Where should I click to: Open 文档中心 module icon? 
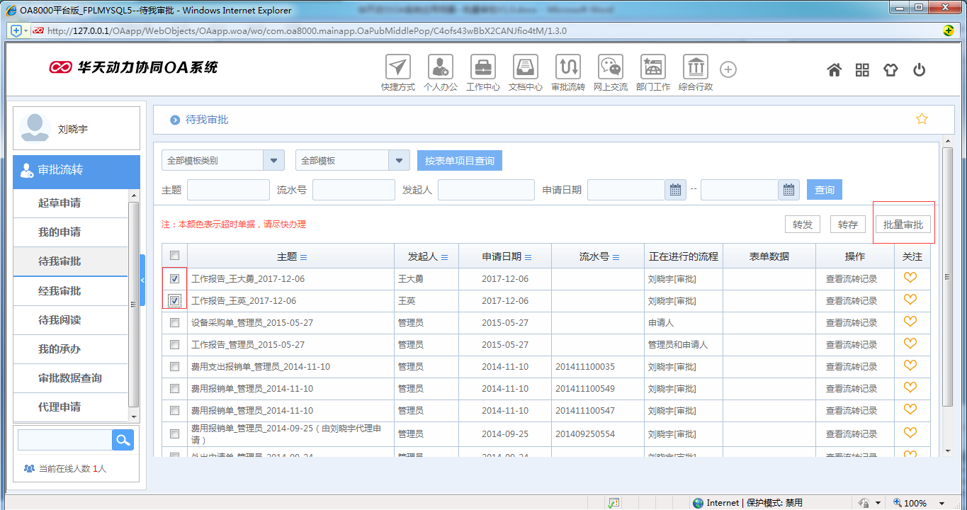[x=525, y=69]
